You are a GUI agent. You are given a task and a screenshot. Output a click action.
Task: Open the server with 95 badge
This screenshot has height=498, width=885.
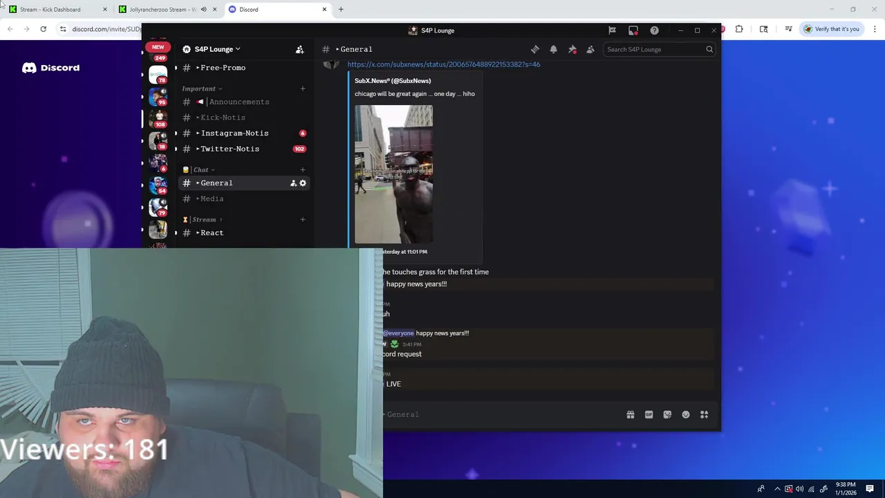pyautogui.click(x=158, y=96)
